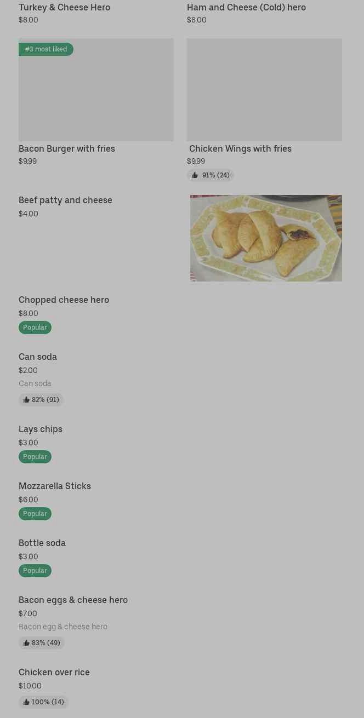Open Beef patty and cheese item
Screen dimensions: 364x718
[x=65, y=200]
